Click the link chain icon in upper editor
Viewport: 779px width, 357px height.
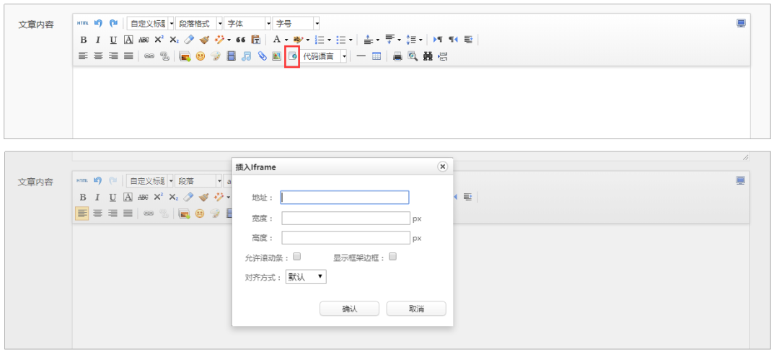[x=149, y=56]
